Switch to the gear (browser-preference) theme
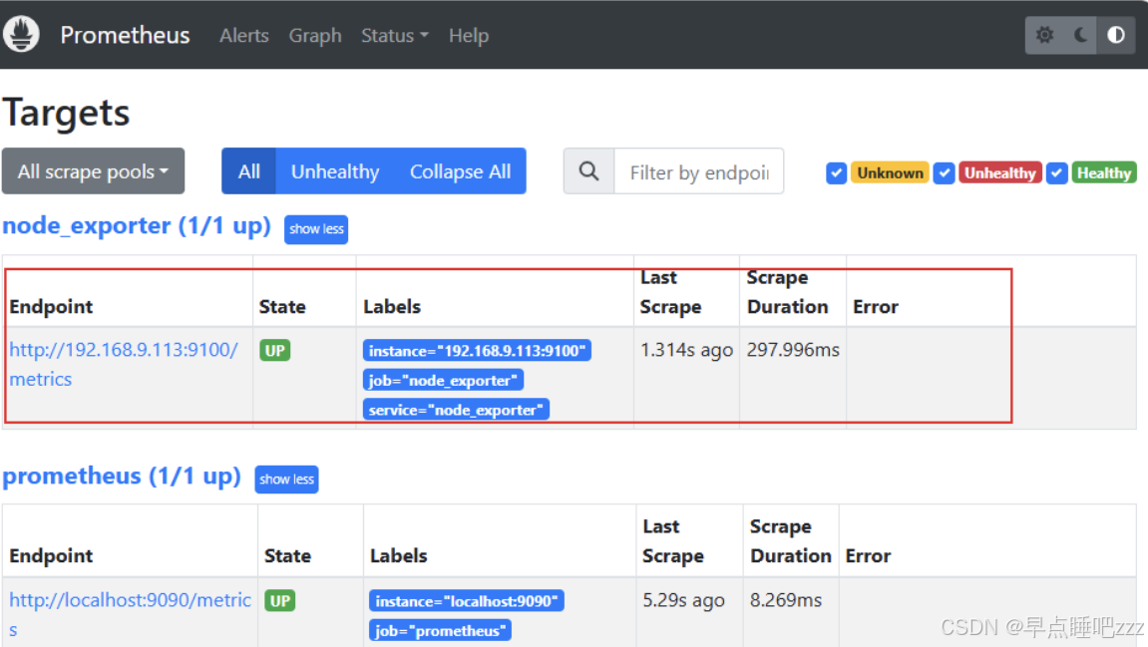1148x647 pixels. tap(1044, 35)
